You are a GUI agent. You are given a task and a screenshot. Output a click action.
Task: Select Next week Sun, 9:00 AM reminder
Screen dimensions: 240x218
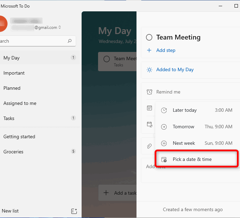[x=197, y=143]
